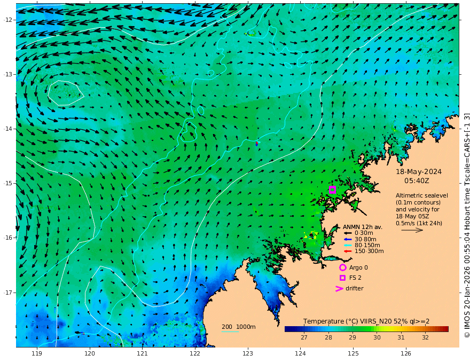Click the longitude axis label 126
470x363 pixels.
click(406, 354)
